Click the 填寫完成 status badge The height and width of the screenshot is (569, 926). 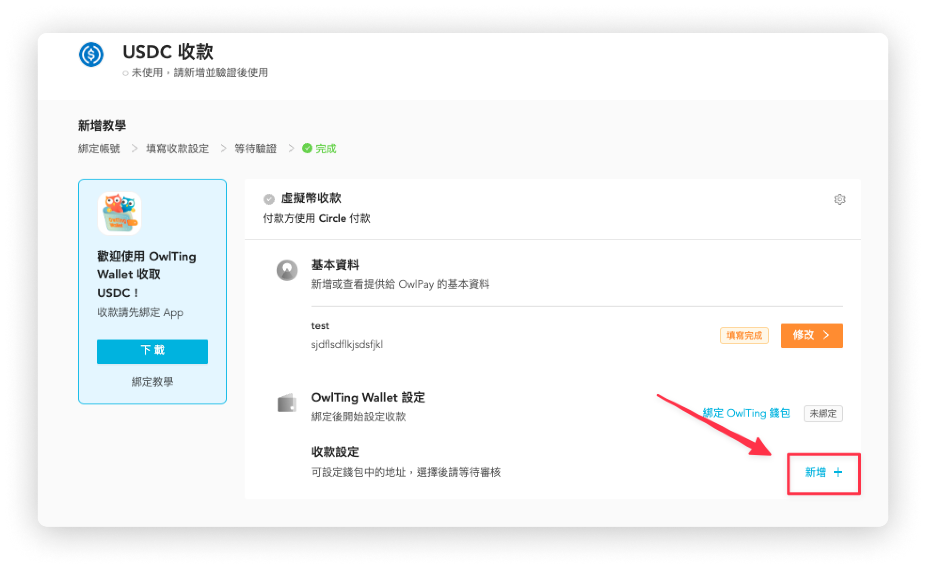[744, 336]
